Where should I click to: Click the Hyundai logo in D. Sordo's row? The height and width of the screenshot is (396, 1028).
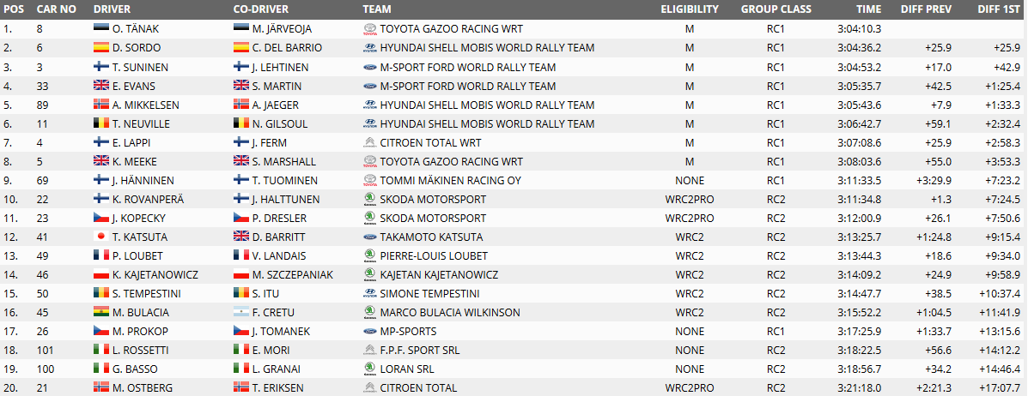coord(370,48)
